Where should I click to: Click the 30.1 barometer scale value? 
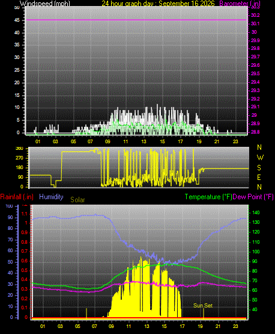[255, 23]
